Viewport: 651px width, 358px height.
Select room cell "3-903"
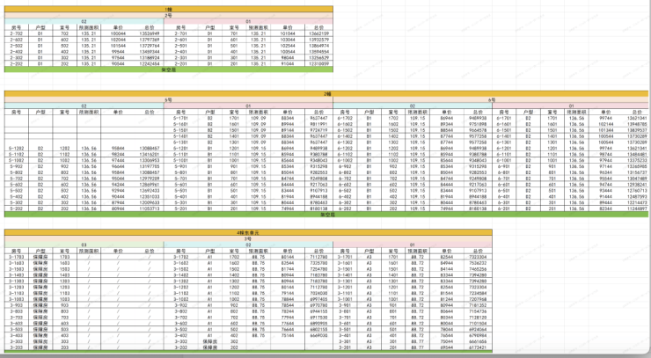pyautogui.click(x=17, y=305)
